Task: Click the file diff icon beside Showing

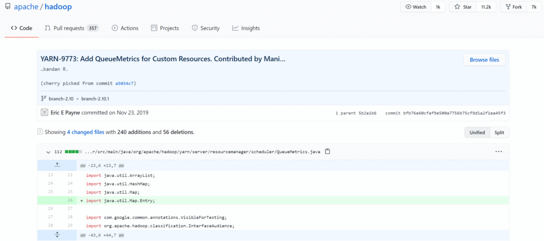Action: pyautogui.click(x=40, y=132)
